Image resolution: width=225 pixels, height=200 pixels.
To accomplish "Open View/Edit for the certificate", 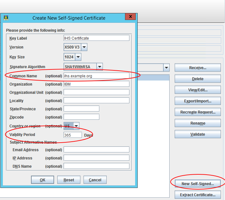I will pyautogui.click(x=197, y=90).
